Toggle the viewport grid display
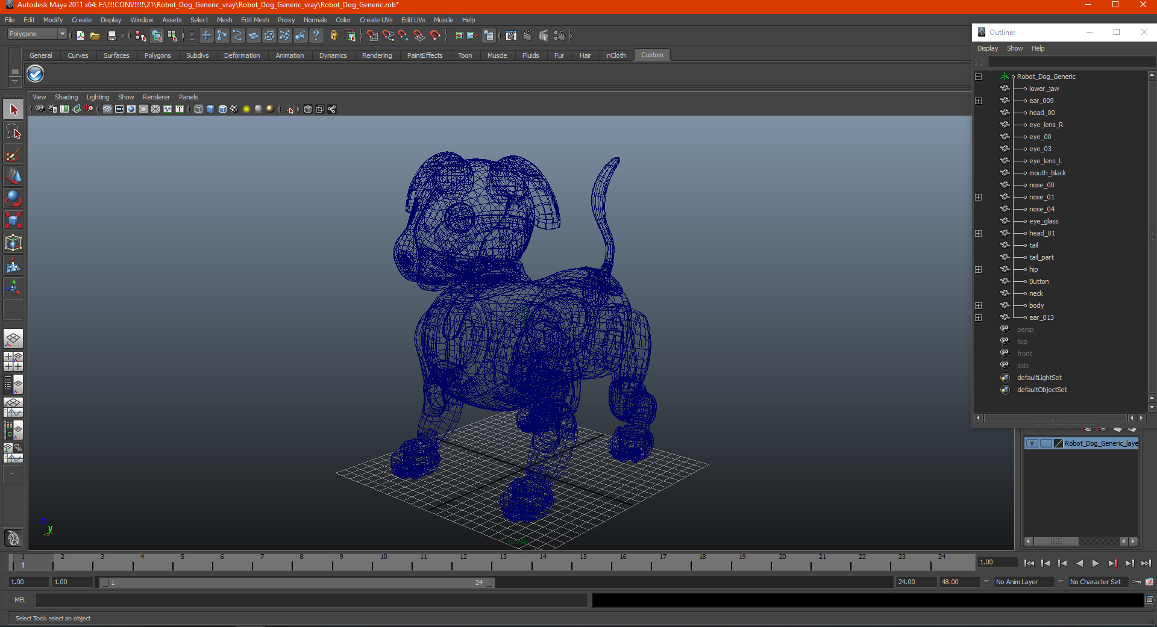 coord(107,109)
